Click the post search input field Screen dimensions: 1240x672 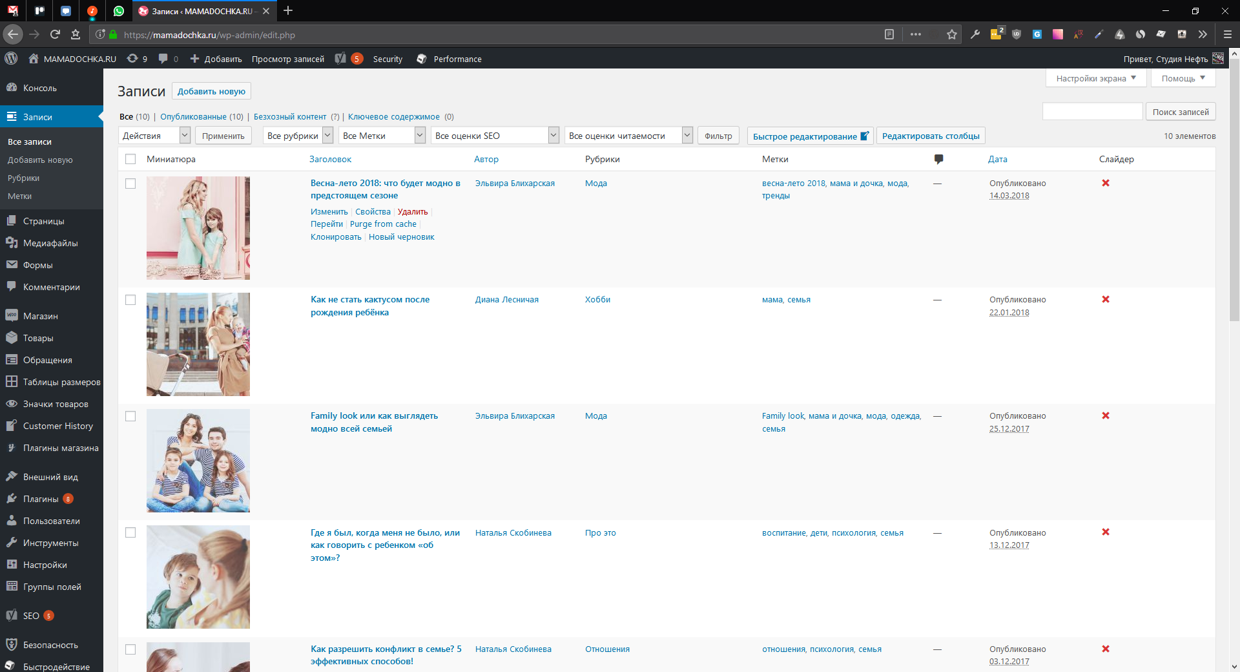tap(1092, 112)
